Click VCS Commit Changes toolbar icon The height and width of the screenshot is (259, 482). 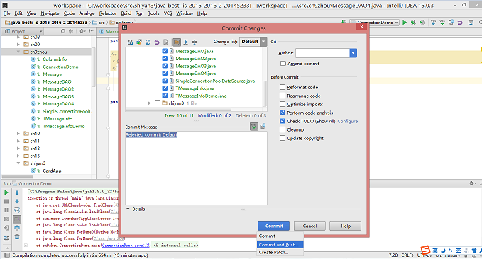(442, 23)
